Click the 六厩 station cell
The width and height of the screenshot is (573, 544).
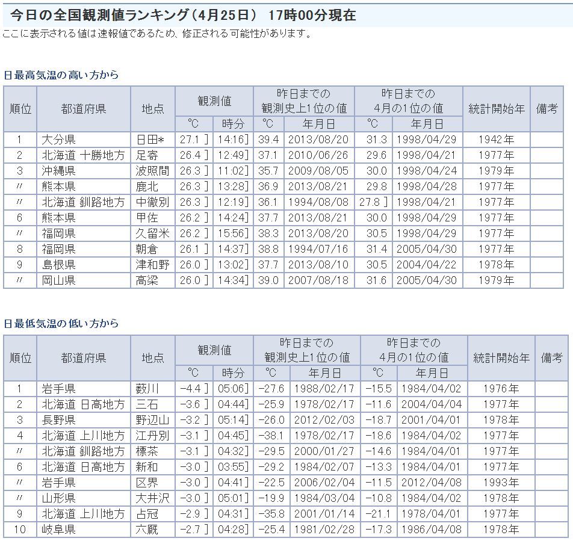click(x=147, y=530)
